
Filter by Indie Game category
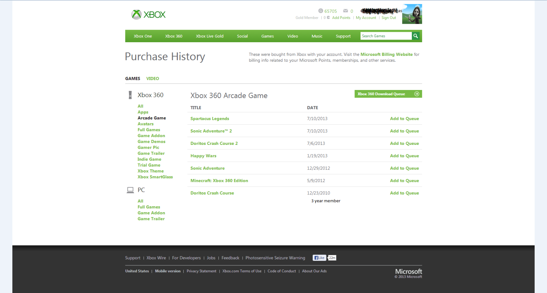[149, 159]
